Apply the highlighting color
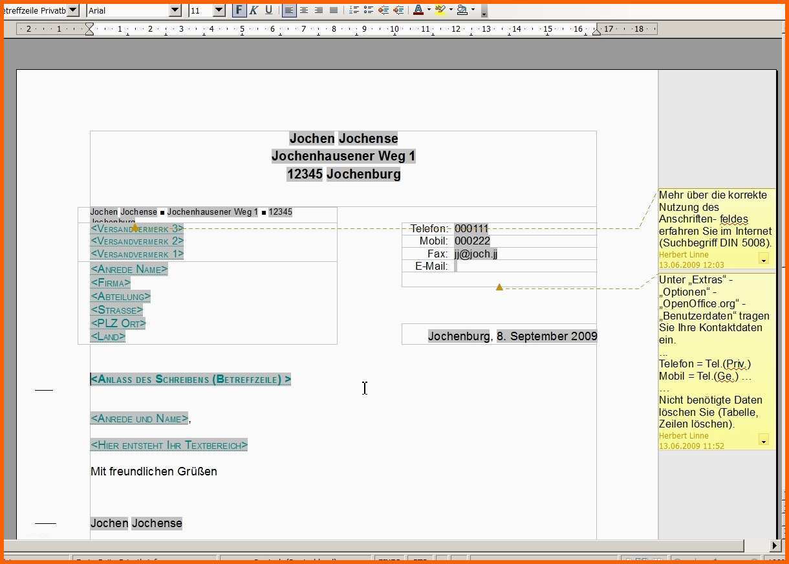This screenshot has height=564, width=789. [x=440, y=10]
